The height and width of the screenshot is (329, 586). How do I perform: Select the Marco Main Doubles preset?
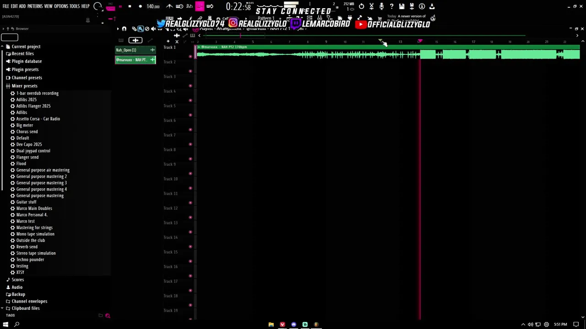pos(31,208)
